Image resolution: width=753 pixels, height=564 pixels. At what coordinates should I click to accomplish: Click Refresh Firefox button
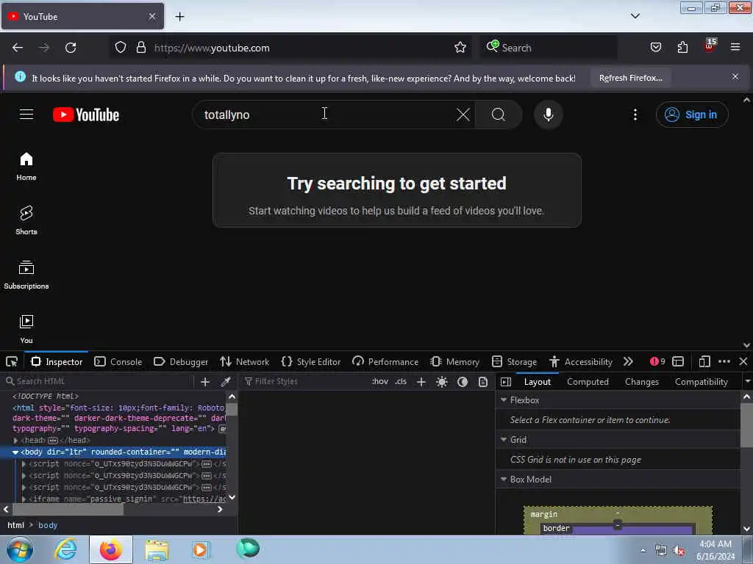(630, 78)
